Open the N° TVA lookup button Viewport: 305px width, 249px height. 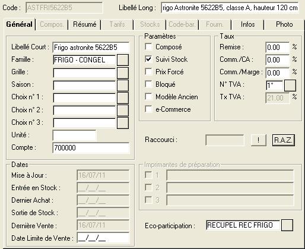[x=290, y=86]
